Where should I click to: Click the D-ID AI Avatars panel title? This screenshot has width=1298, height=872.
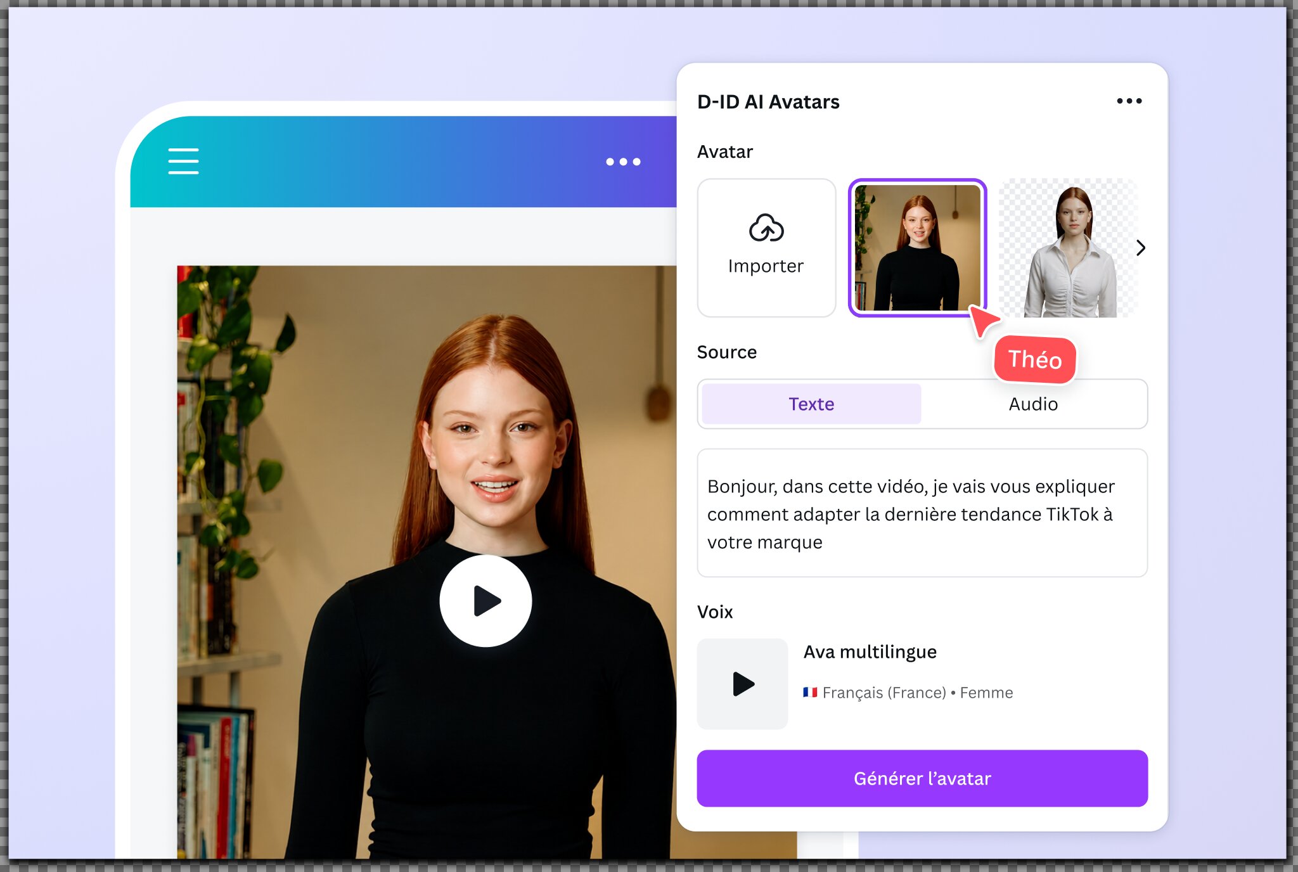(x=768, y=101)
